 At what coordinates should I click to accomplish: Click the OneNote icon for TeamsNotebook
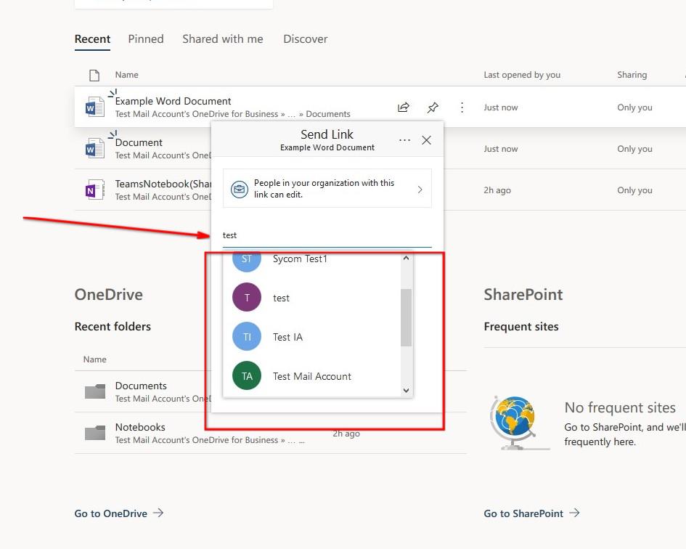[x=94, y=190]
